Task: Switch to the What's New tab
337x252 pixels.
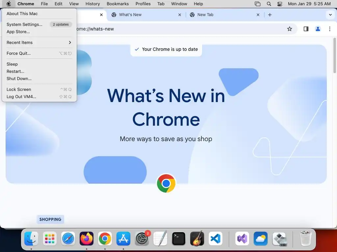Action: click(x=146, y=15)
